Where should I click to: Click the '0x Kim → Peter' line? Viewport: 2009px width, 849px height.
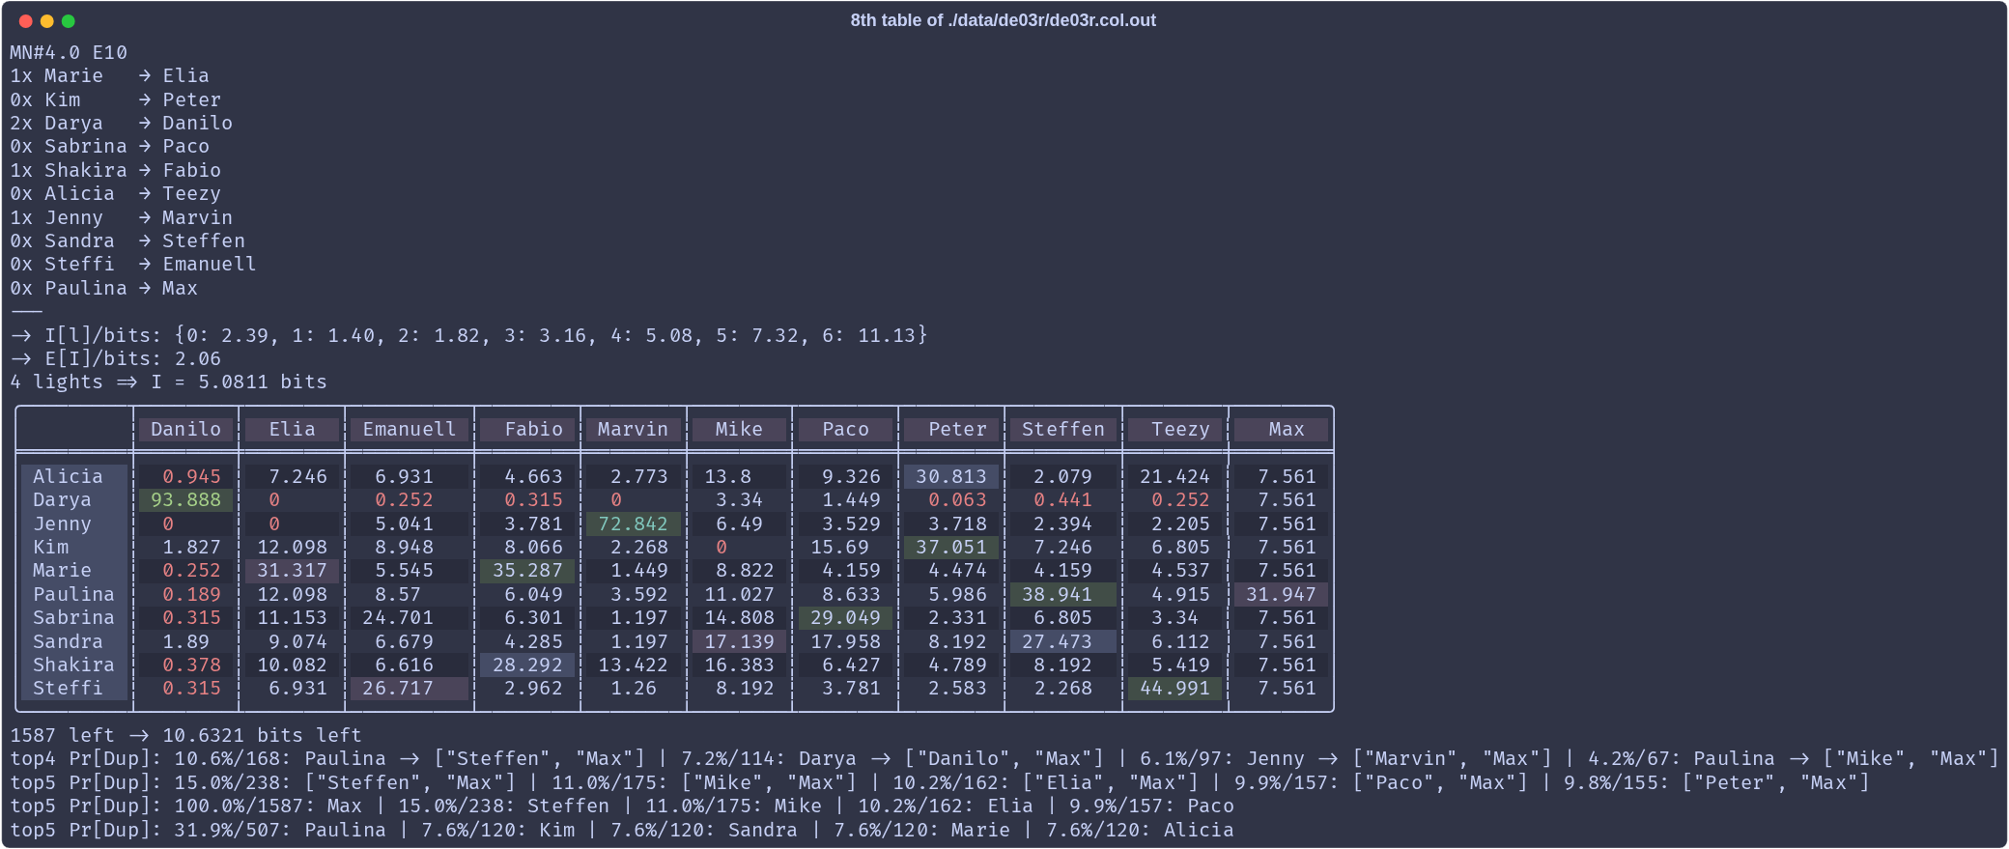[x=115, y=99]
